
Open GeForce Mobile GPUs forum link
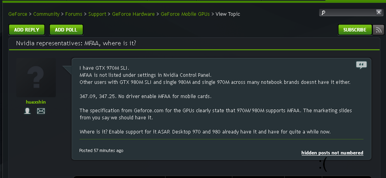click(185, 14)
